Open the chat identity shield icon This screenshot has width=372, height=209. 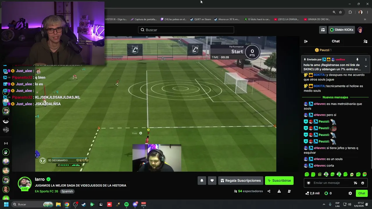[x=309, y=183]
